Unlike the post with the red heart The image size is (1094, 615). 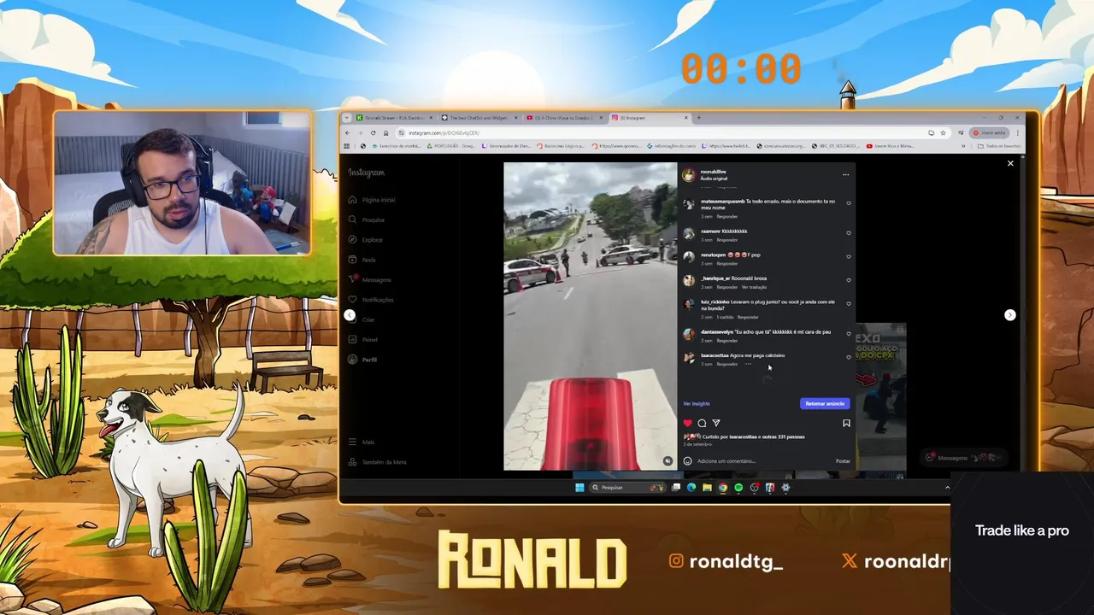pos(687,423)
